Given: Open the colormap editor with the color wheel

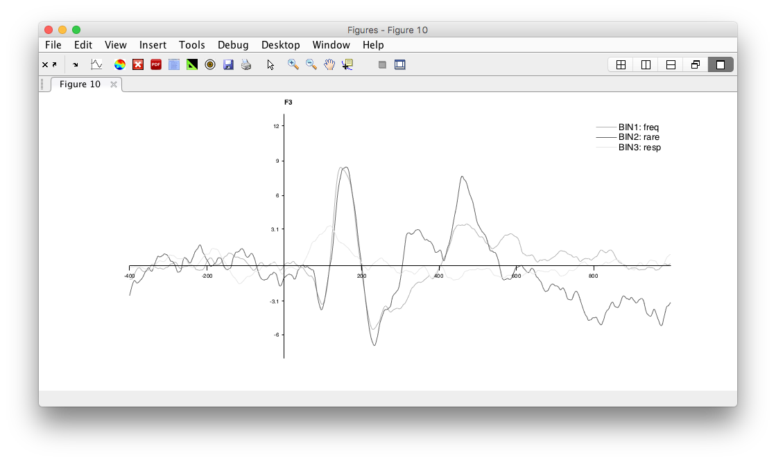Looking at the screenshot, I should [119, 64].
